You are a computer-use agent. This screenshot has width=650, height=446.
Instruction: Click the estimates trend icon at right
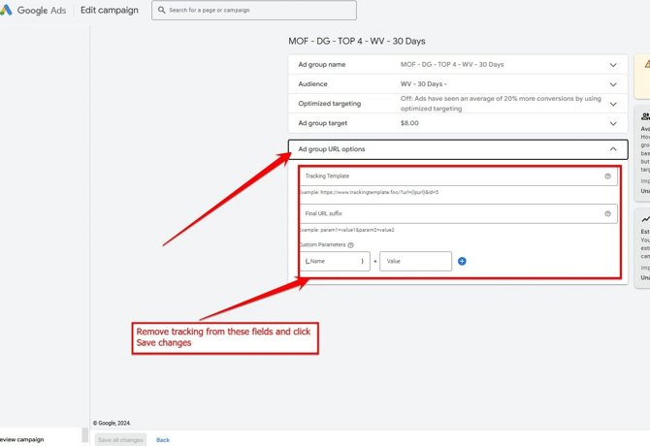click(645, 219)
